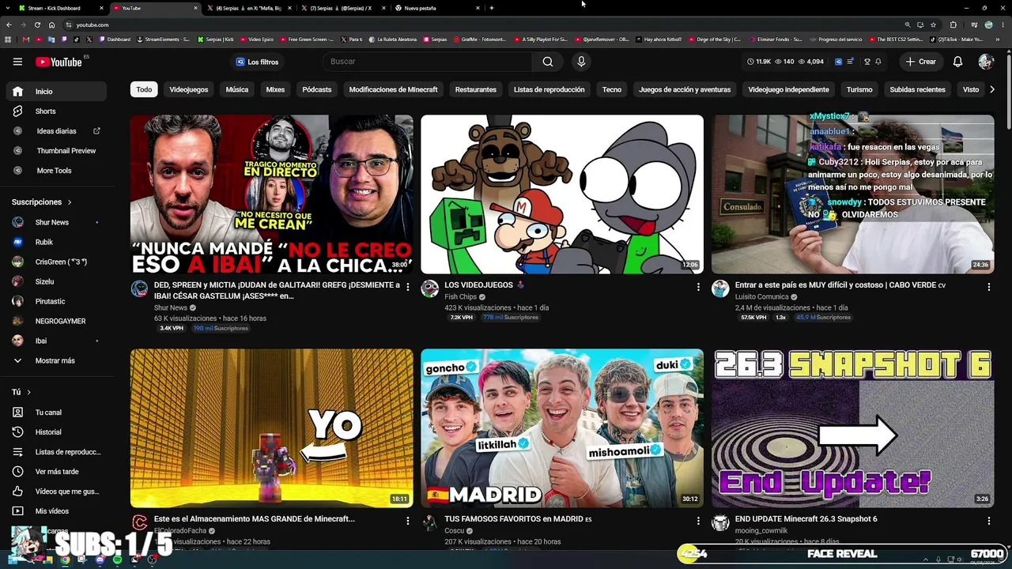
Task: Click the Buscar search field
Action: coord(429,62)
